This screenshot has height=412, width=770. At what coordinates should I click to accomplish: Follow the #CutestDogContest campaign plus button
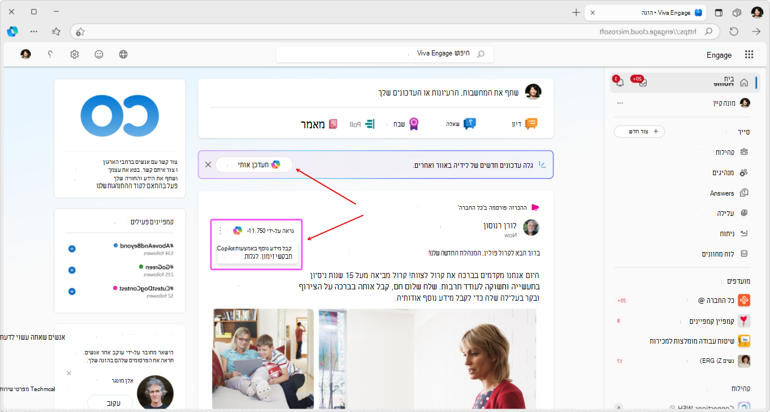click(72, 291)
